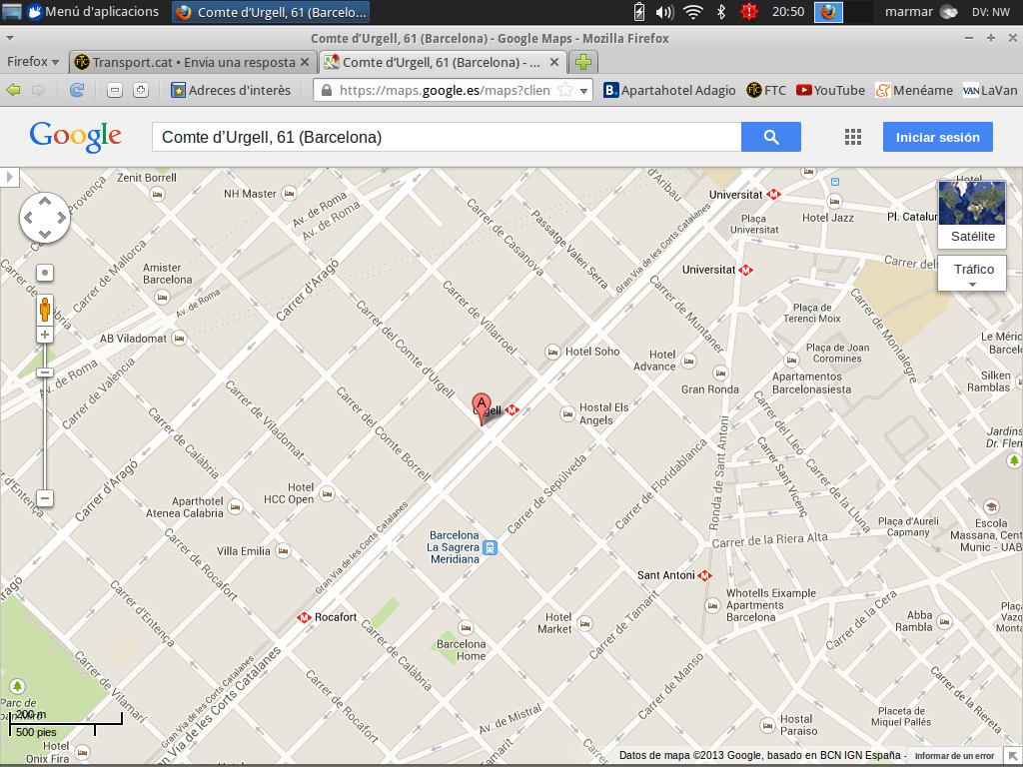Viewport: 1023px width, 767px height.
Task: Click the Firefox window button in the taskbar
Action: coord(271,12)
